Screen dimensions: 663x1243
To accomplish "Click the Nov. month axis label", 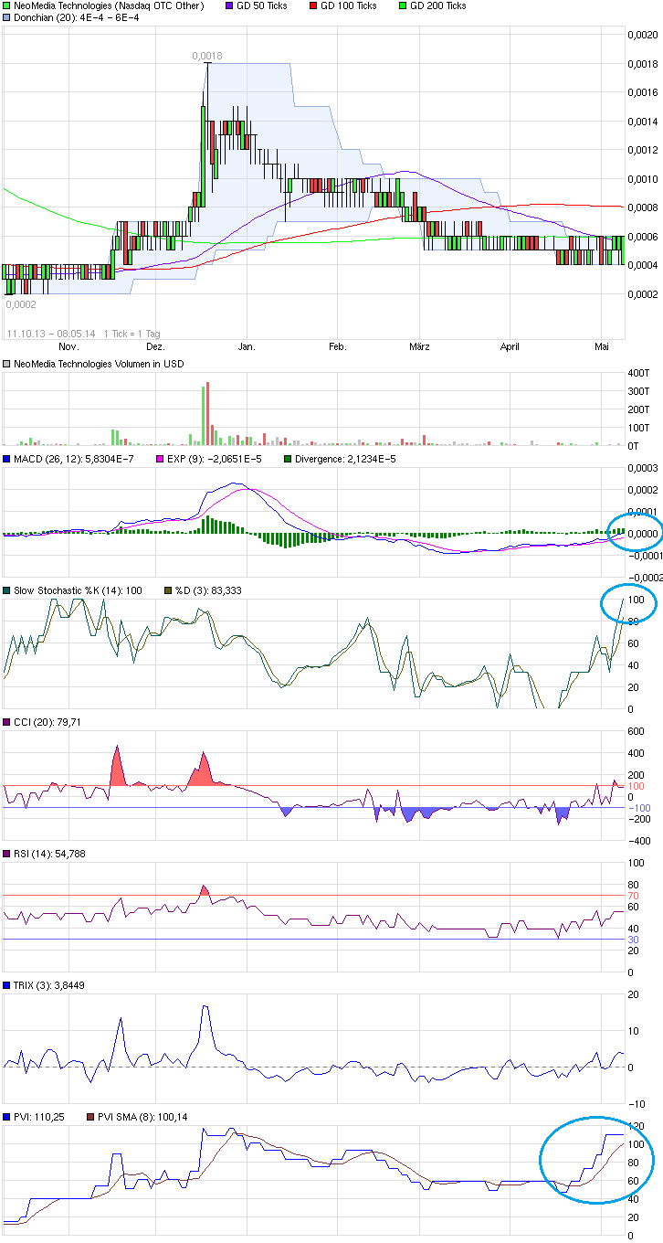I will [68, 346].
